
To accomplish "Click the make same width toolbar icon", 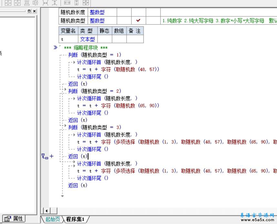I will tap(67, 3).
